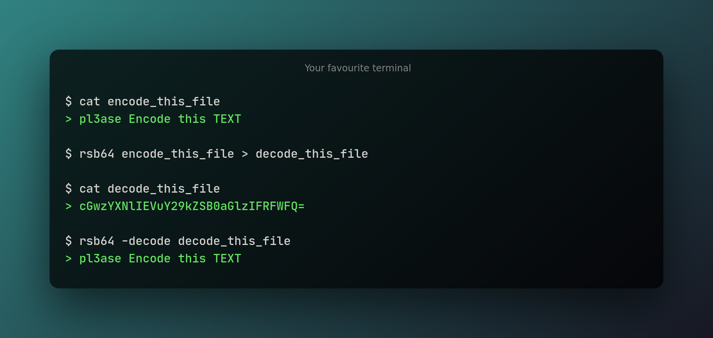Click the 'rsb64' command in the encode line
713x338 pixels.
(97, 154)
